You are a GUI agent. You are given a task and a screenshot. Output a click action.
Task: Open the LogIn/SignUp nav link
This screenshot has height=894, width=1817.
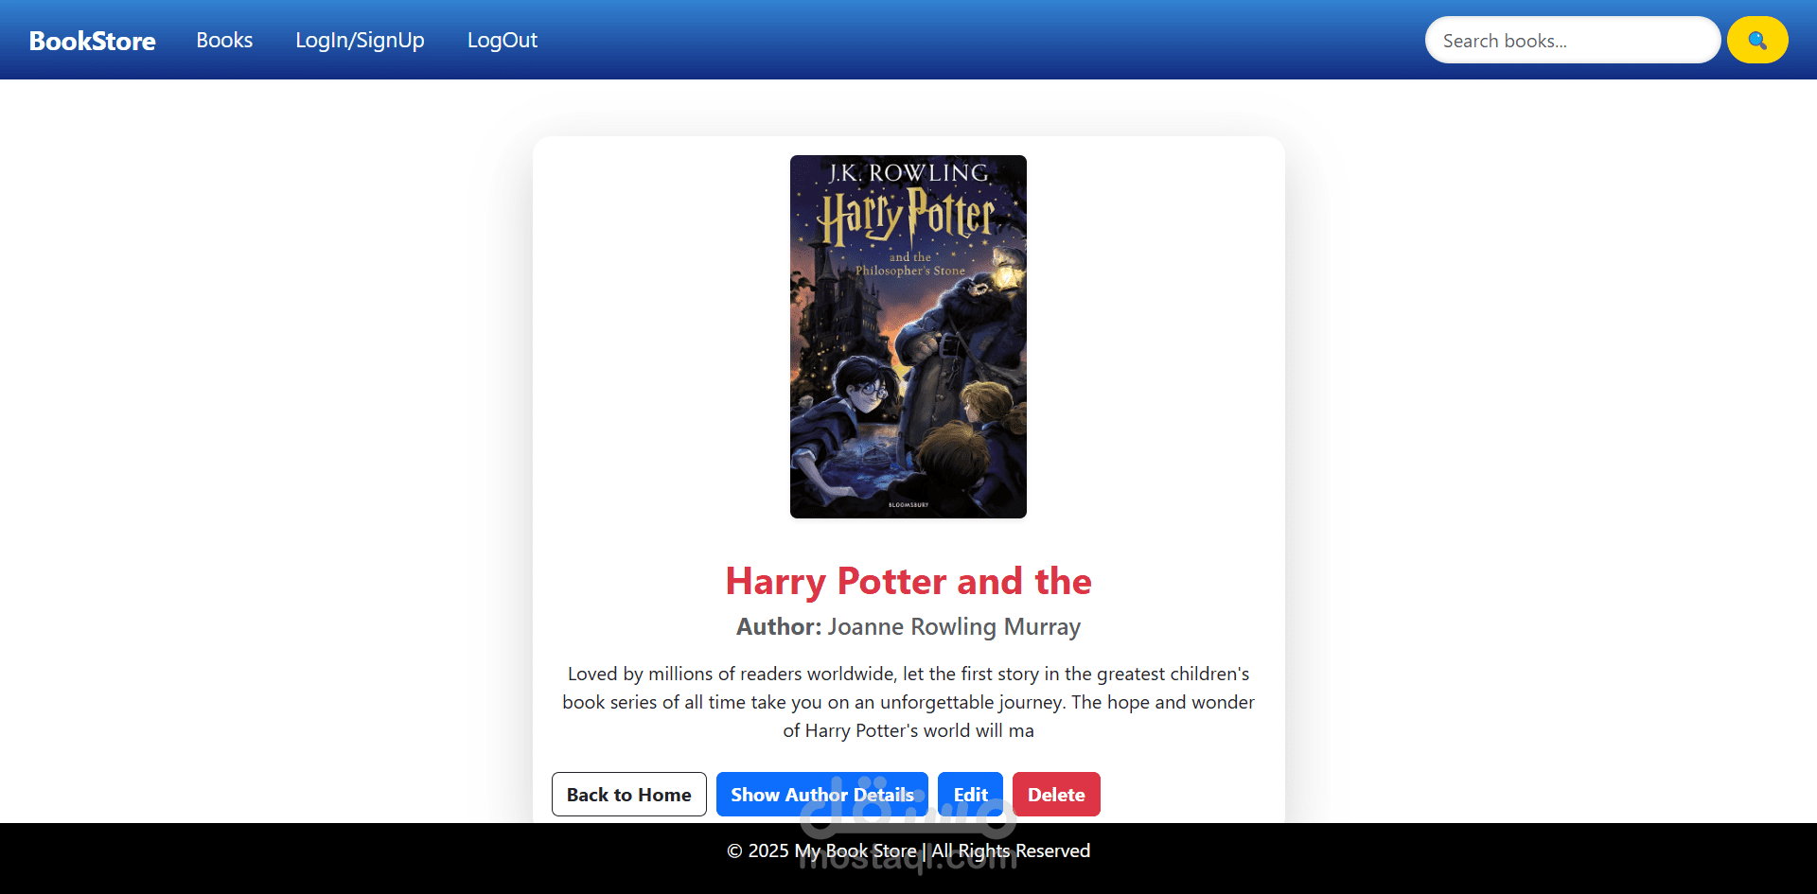coord(360,40)
